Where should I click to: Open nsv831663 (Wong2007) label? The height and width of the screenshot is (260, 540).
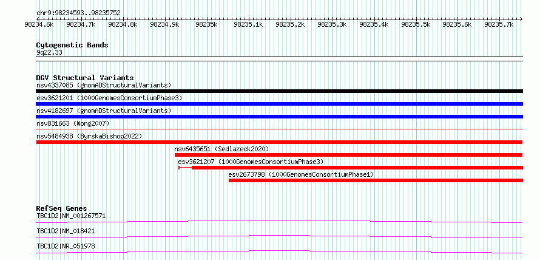[x=73, y=123]
